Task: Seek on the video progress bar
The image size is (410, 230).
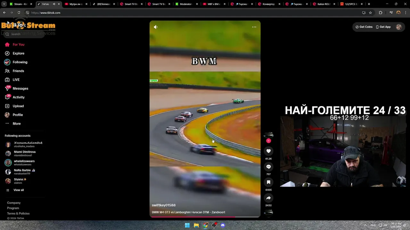Action: pos(205,217)
